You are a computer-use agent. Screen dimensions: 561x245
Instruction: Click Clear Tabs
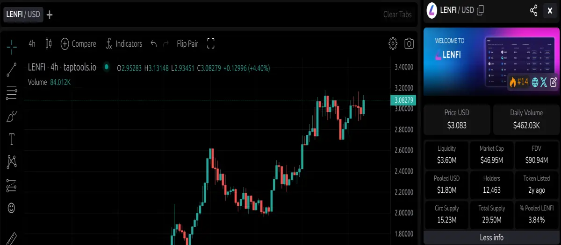coord(397,14)
